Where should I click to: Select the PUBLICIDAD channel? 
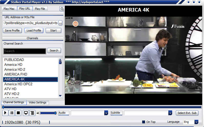[x=30, y=60]
